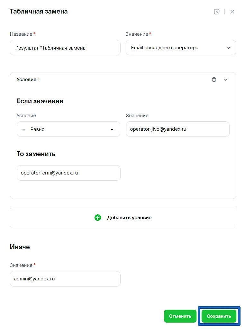245x329 pixels.
Task: Click the 'Табличная замена' dialog title
Action: (x=39, y=12)
